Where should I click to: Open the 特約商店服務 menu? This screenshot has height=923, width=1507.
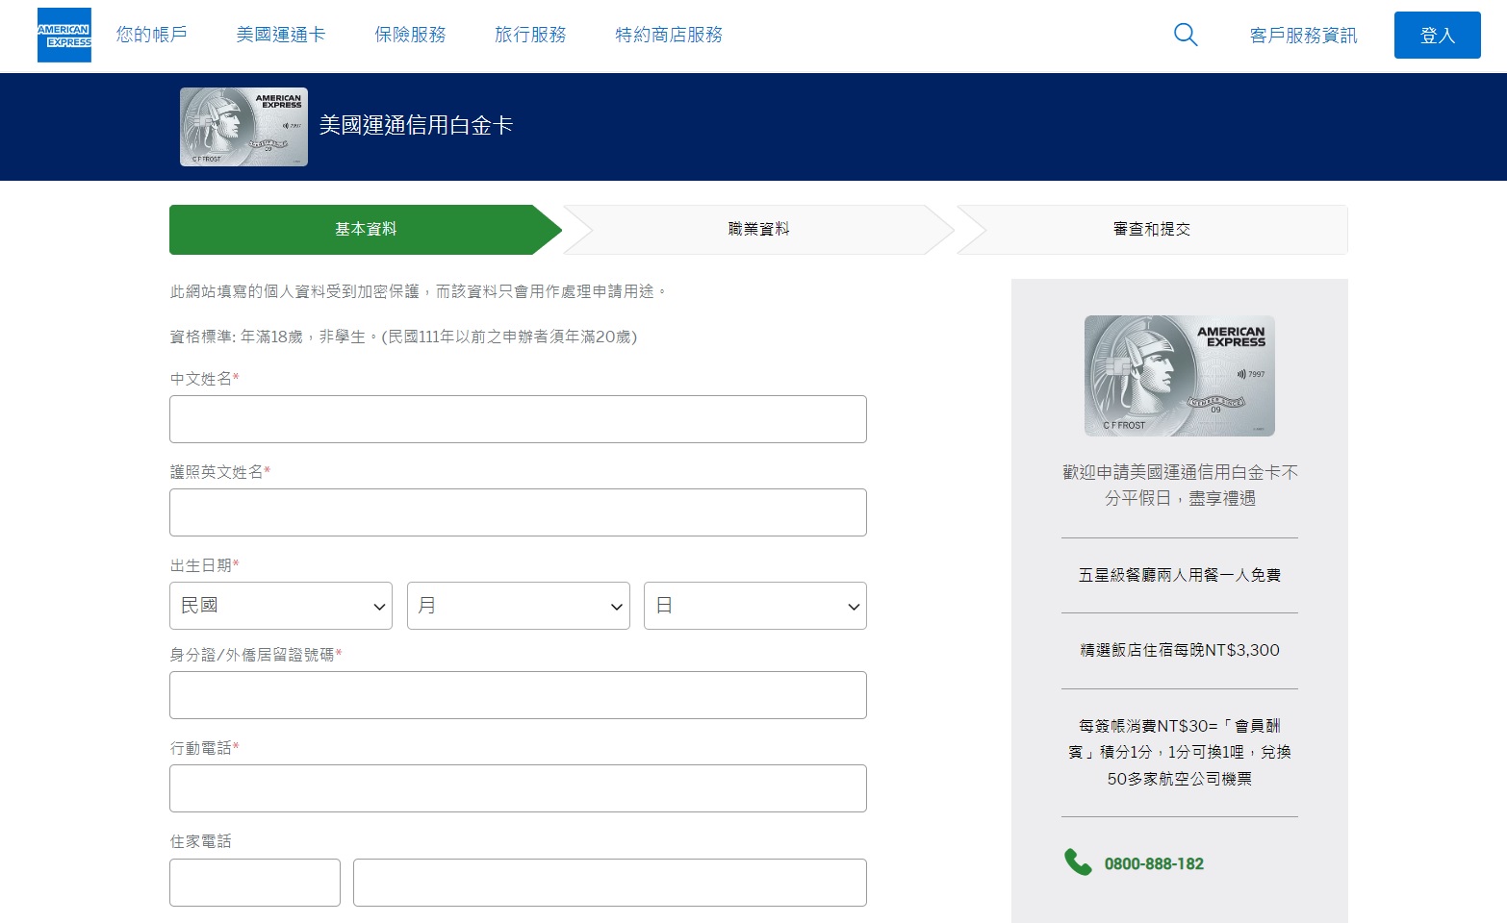[x=669, y=36]
